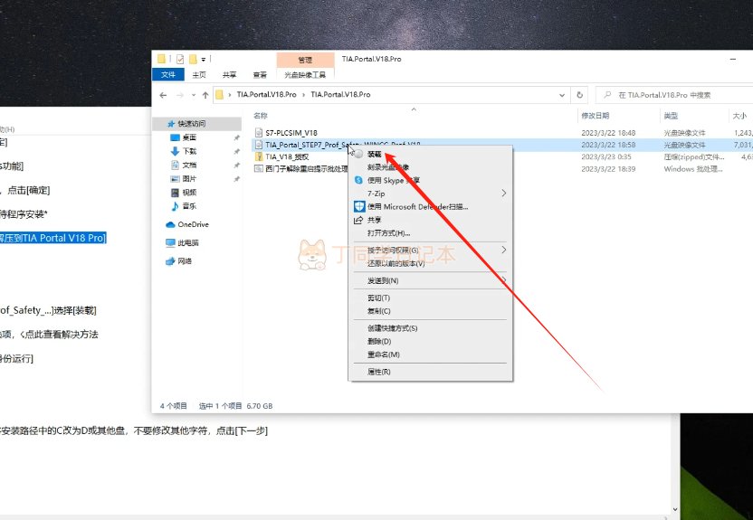Expand 授予访问权限(G) submenu
Screen dimensions: 753x520
[x=430, y=250]
